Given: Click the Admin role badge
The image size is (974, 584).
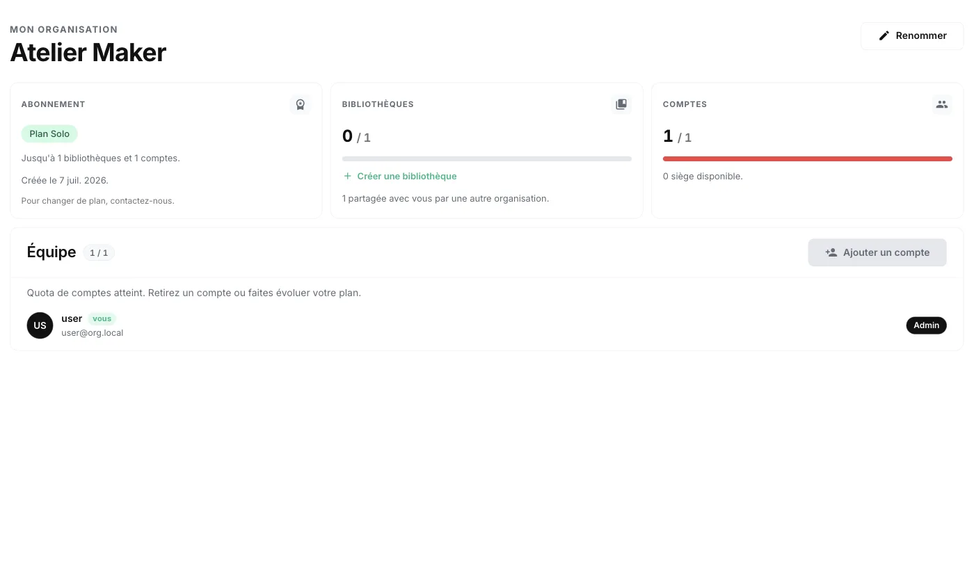Looking at the screenshot, I should pos(926,325).
